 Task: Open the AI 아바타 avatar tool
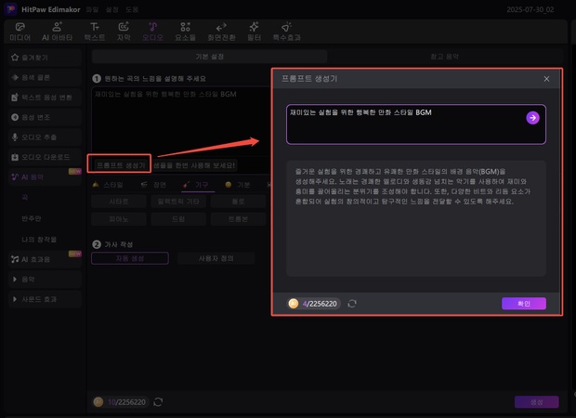(57, 32)
